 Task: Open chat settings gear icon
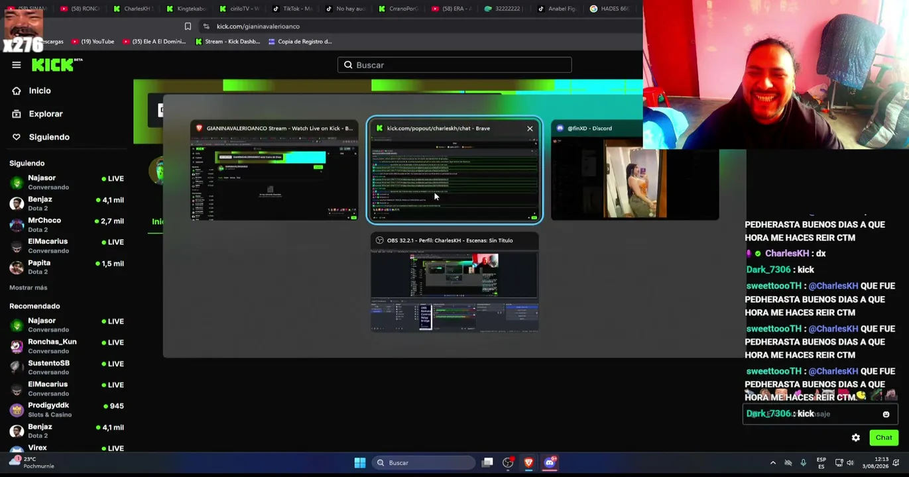coord(856,438)
